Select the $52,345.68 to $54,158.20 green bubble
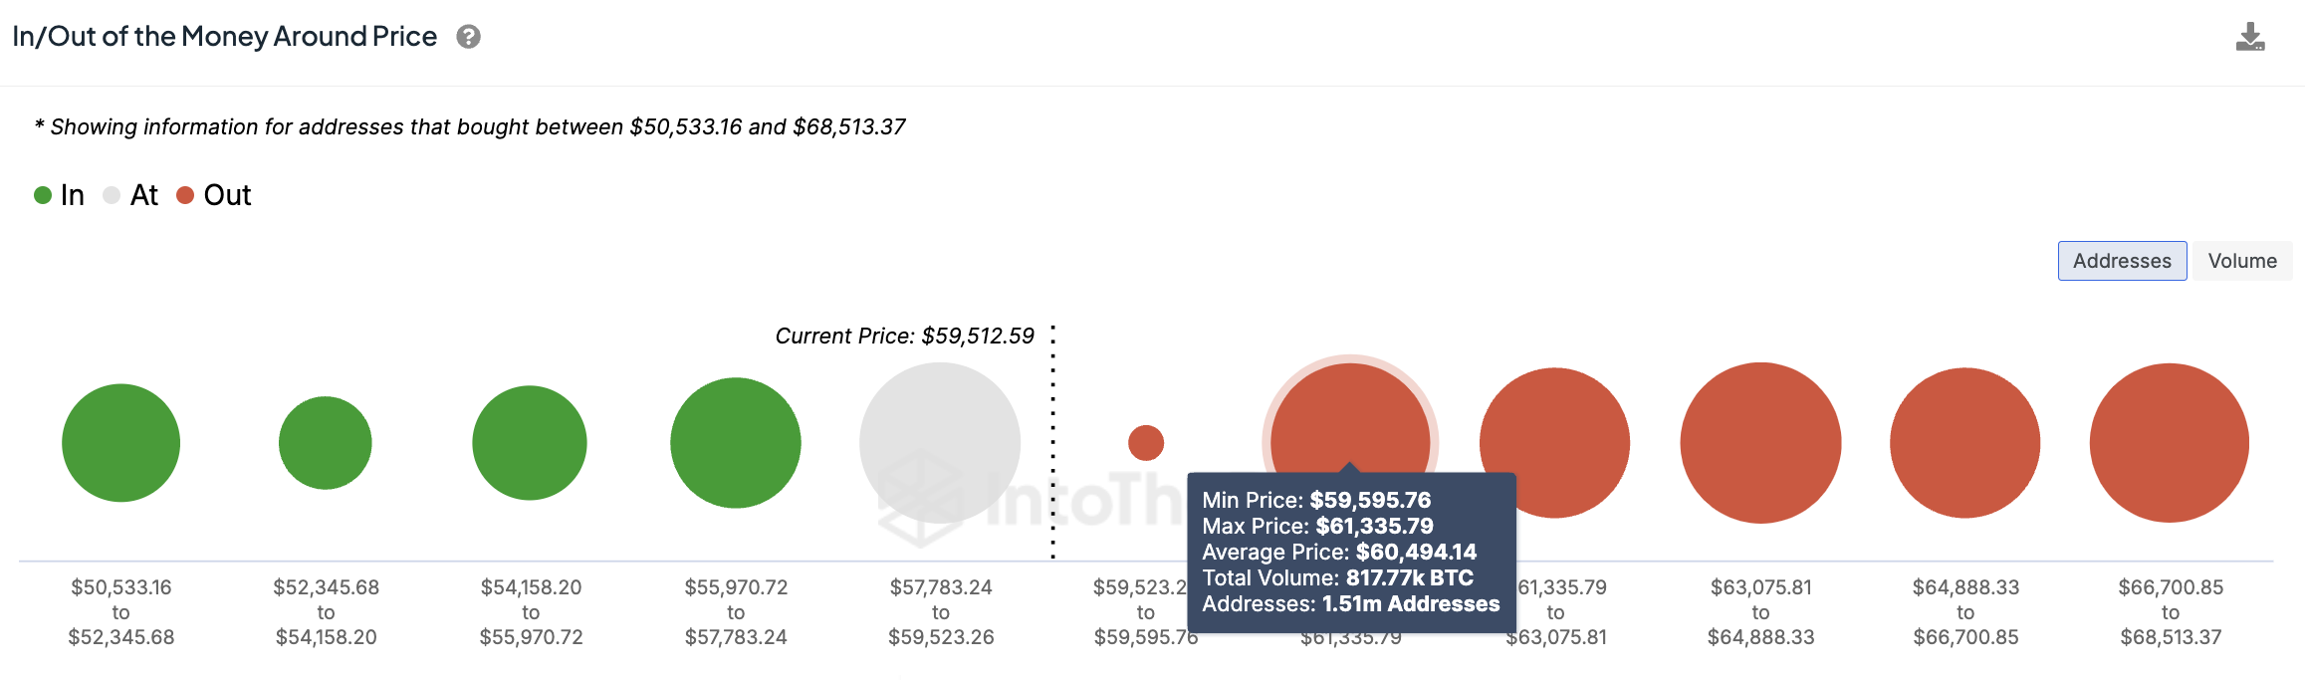This screenshot has width=2305, height=680. pyautogui.click(x=326, y=443)
